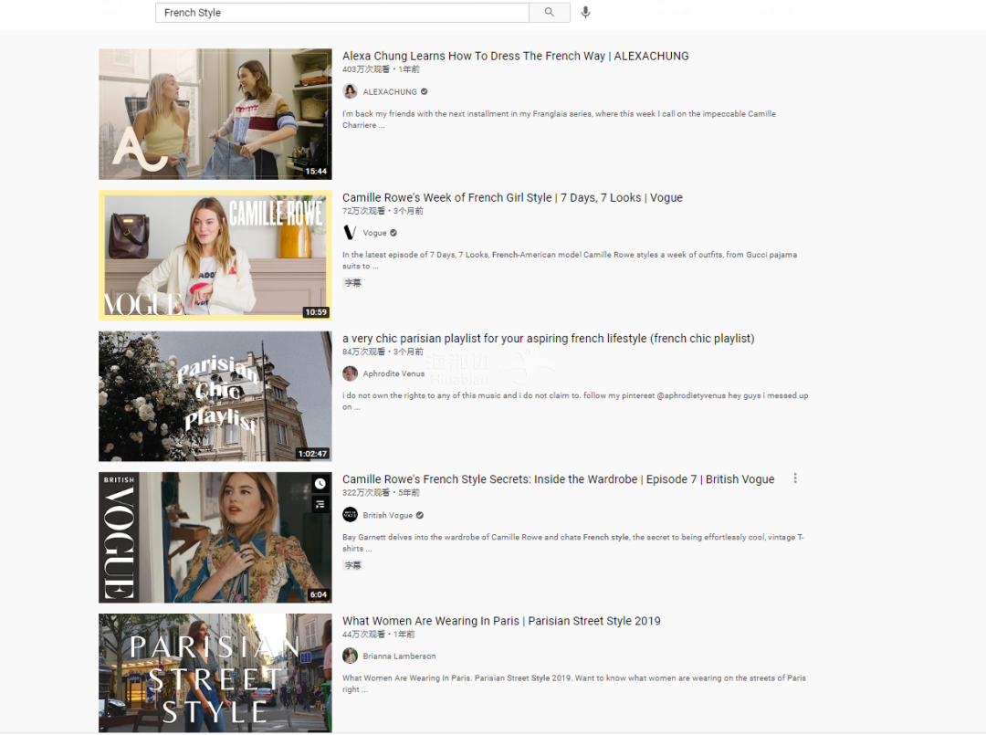Click description starting I'm back my friends
The width and height of the screenshot is (986, 735).
559,120
